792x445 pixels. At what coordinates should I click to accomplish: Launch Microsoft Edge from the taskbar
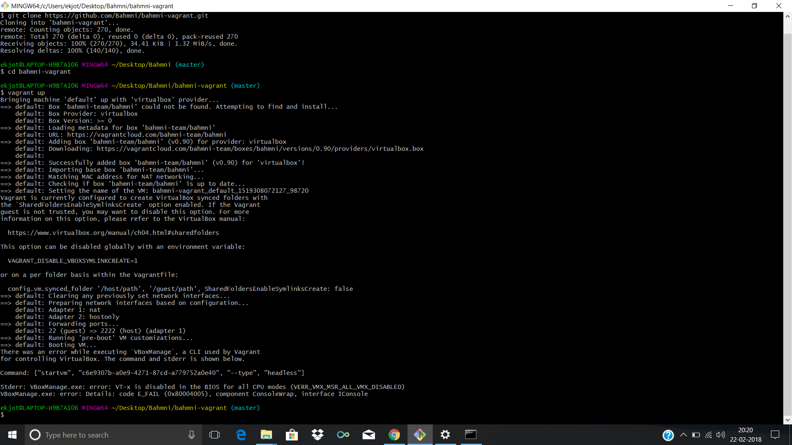(x=241, y=435)
